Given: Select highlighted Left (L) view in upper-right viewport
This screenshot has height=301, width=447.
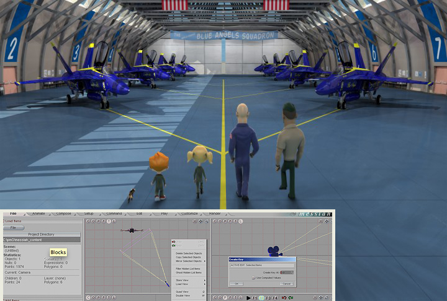Looking at the screenshot, I should point(241,221).
